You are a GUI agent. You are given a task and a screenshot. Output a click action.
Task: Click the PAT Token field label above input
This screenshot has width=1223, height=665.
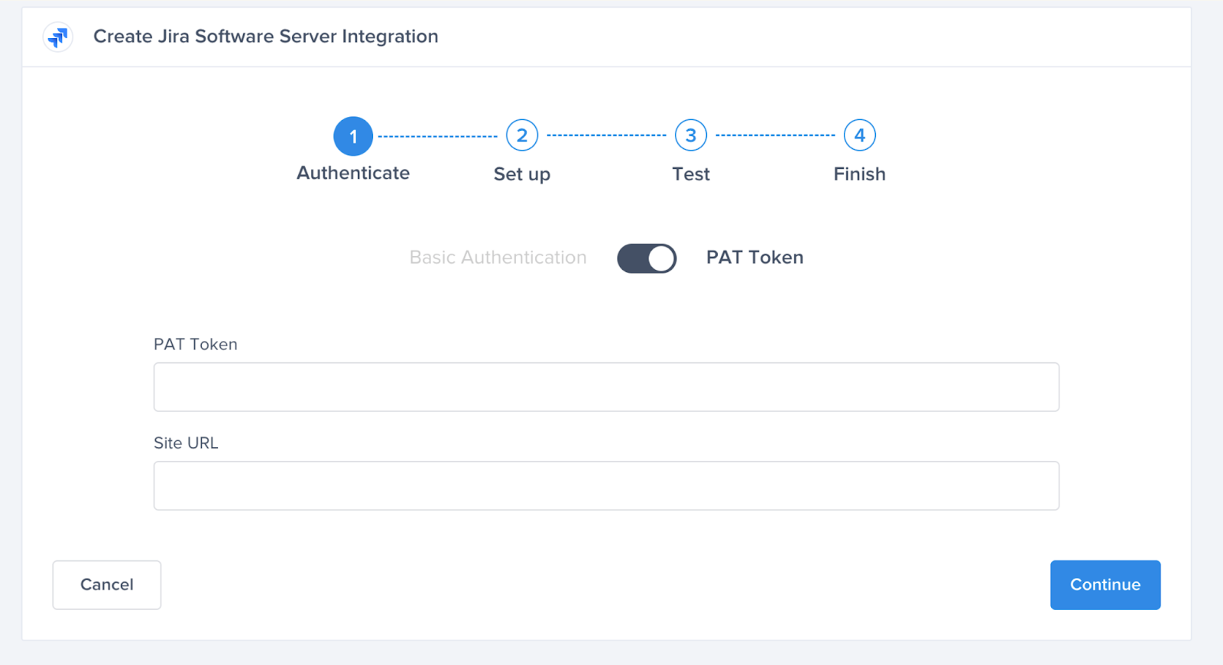click(x=196, y=345)
